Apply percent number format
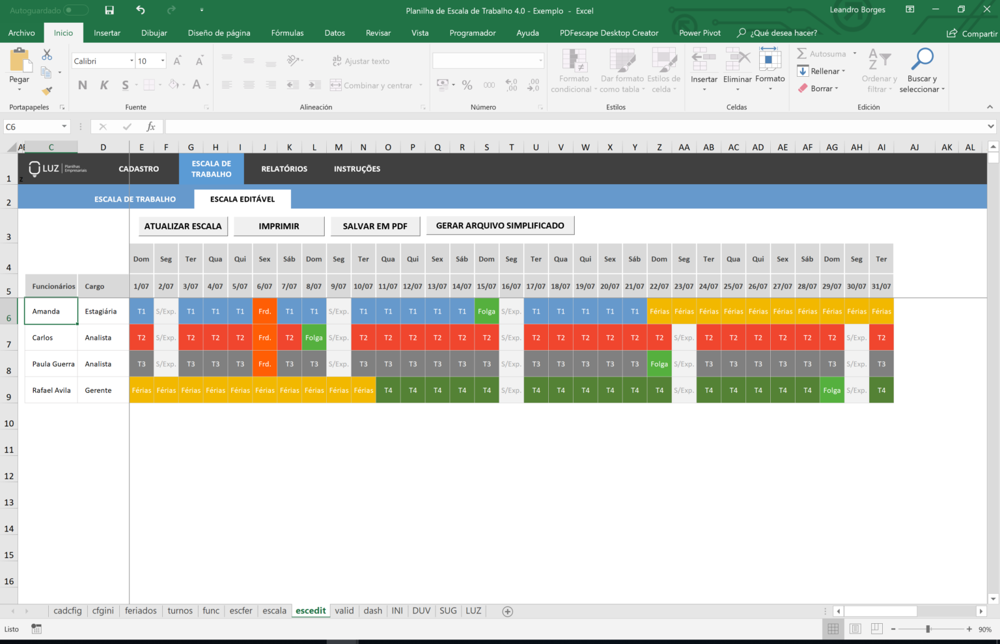 tap(467, 85)
